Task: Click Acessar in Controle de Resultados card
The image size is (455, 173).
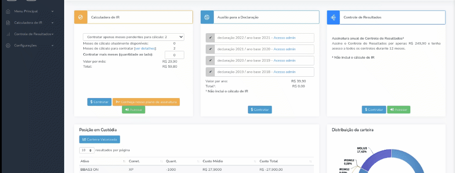Action: point(399,109)
